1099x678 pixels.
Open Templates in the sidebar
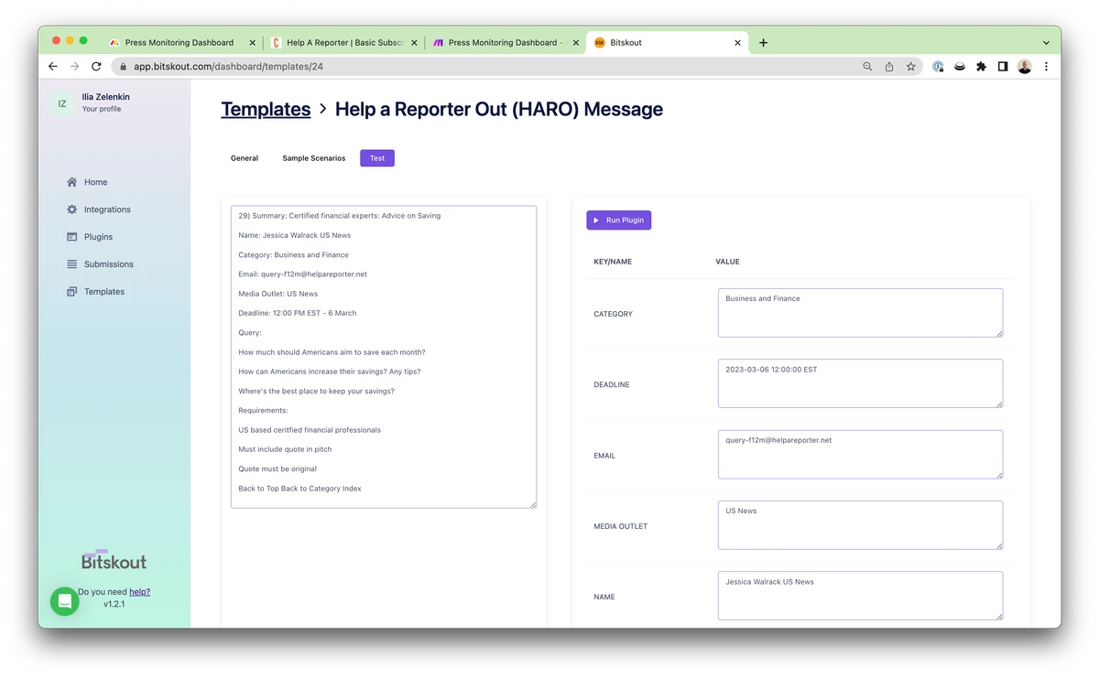click(104, 292)
